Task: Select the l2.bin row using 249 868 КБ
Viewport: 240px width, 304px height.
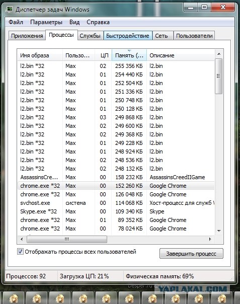Action: 116,117
